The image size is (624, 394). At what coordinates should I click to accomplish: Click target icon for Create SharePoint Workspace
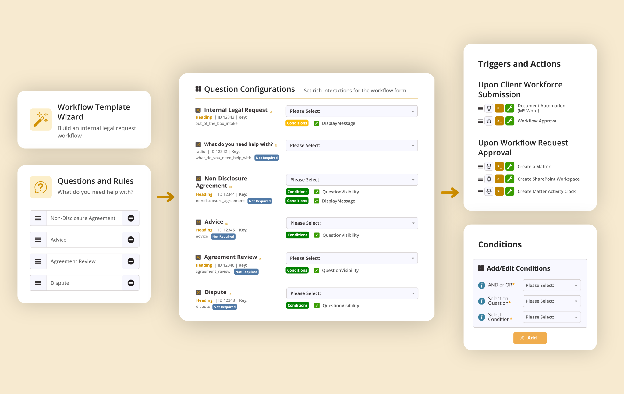point(489,179)
